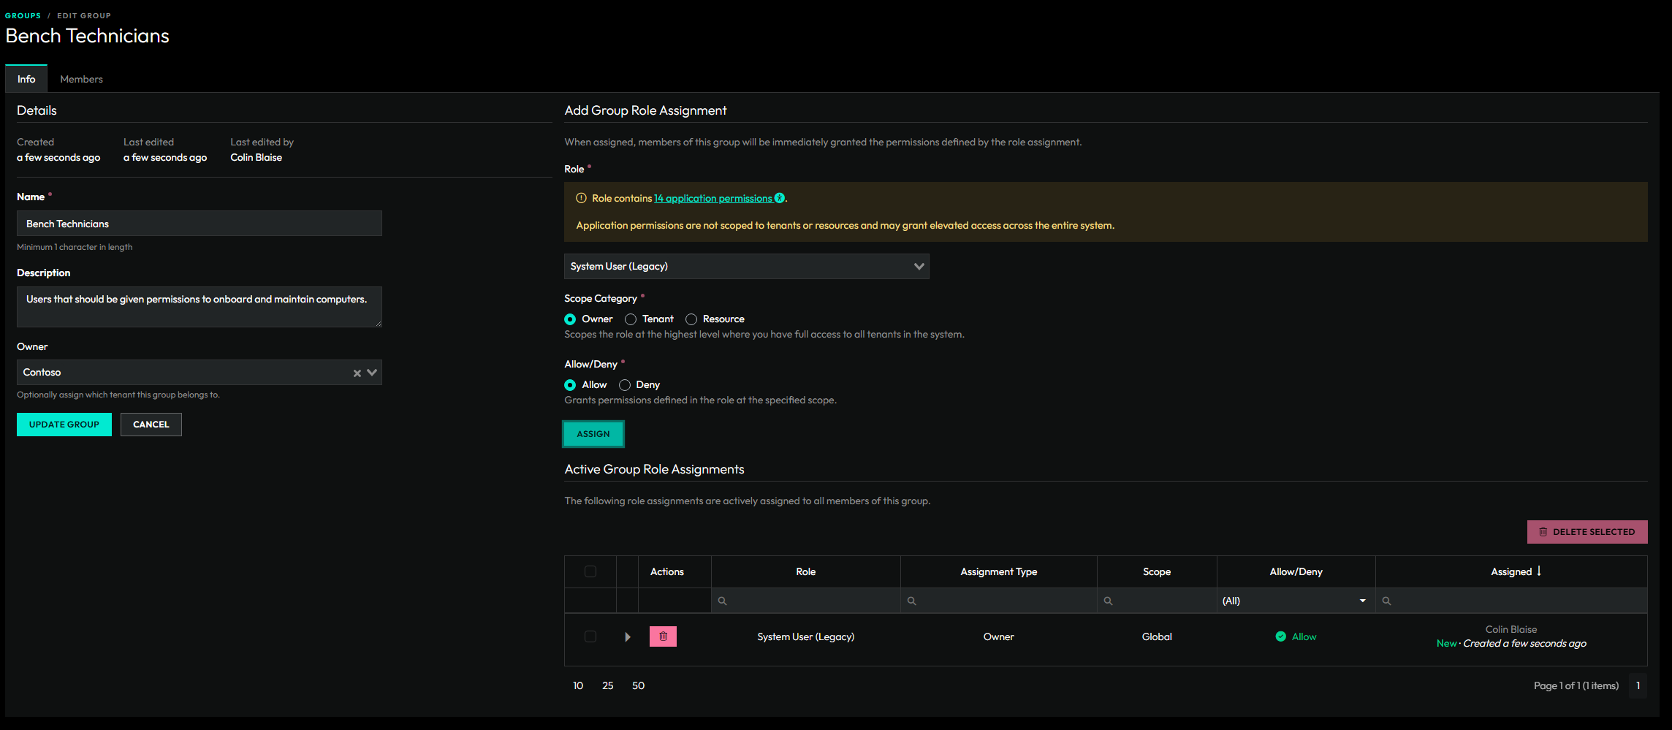Go to Groups breadcrumb link
Image resolution: width=1672 pixels, height=730 pixels.
23,15
